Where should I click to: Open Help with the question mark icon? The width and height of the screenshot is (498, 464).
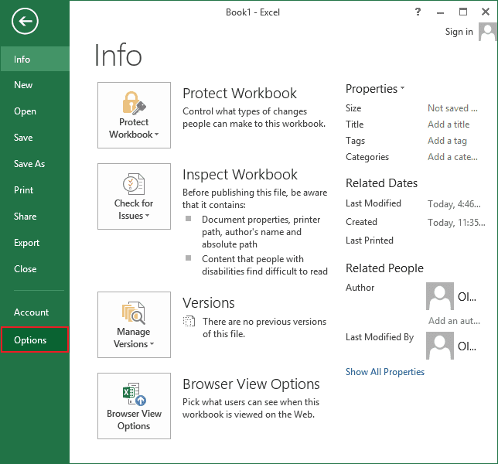[418, 12]
